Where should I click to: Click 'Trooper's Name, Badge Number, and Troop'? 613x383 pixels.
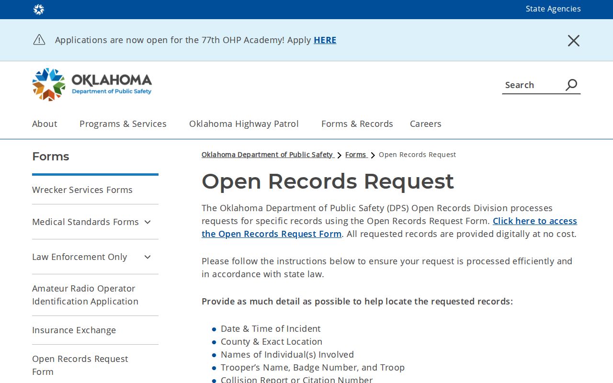click(x=313, y=367)
